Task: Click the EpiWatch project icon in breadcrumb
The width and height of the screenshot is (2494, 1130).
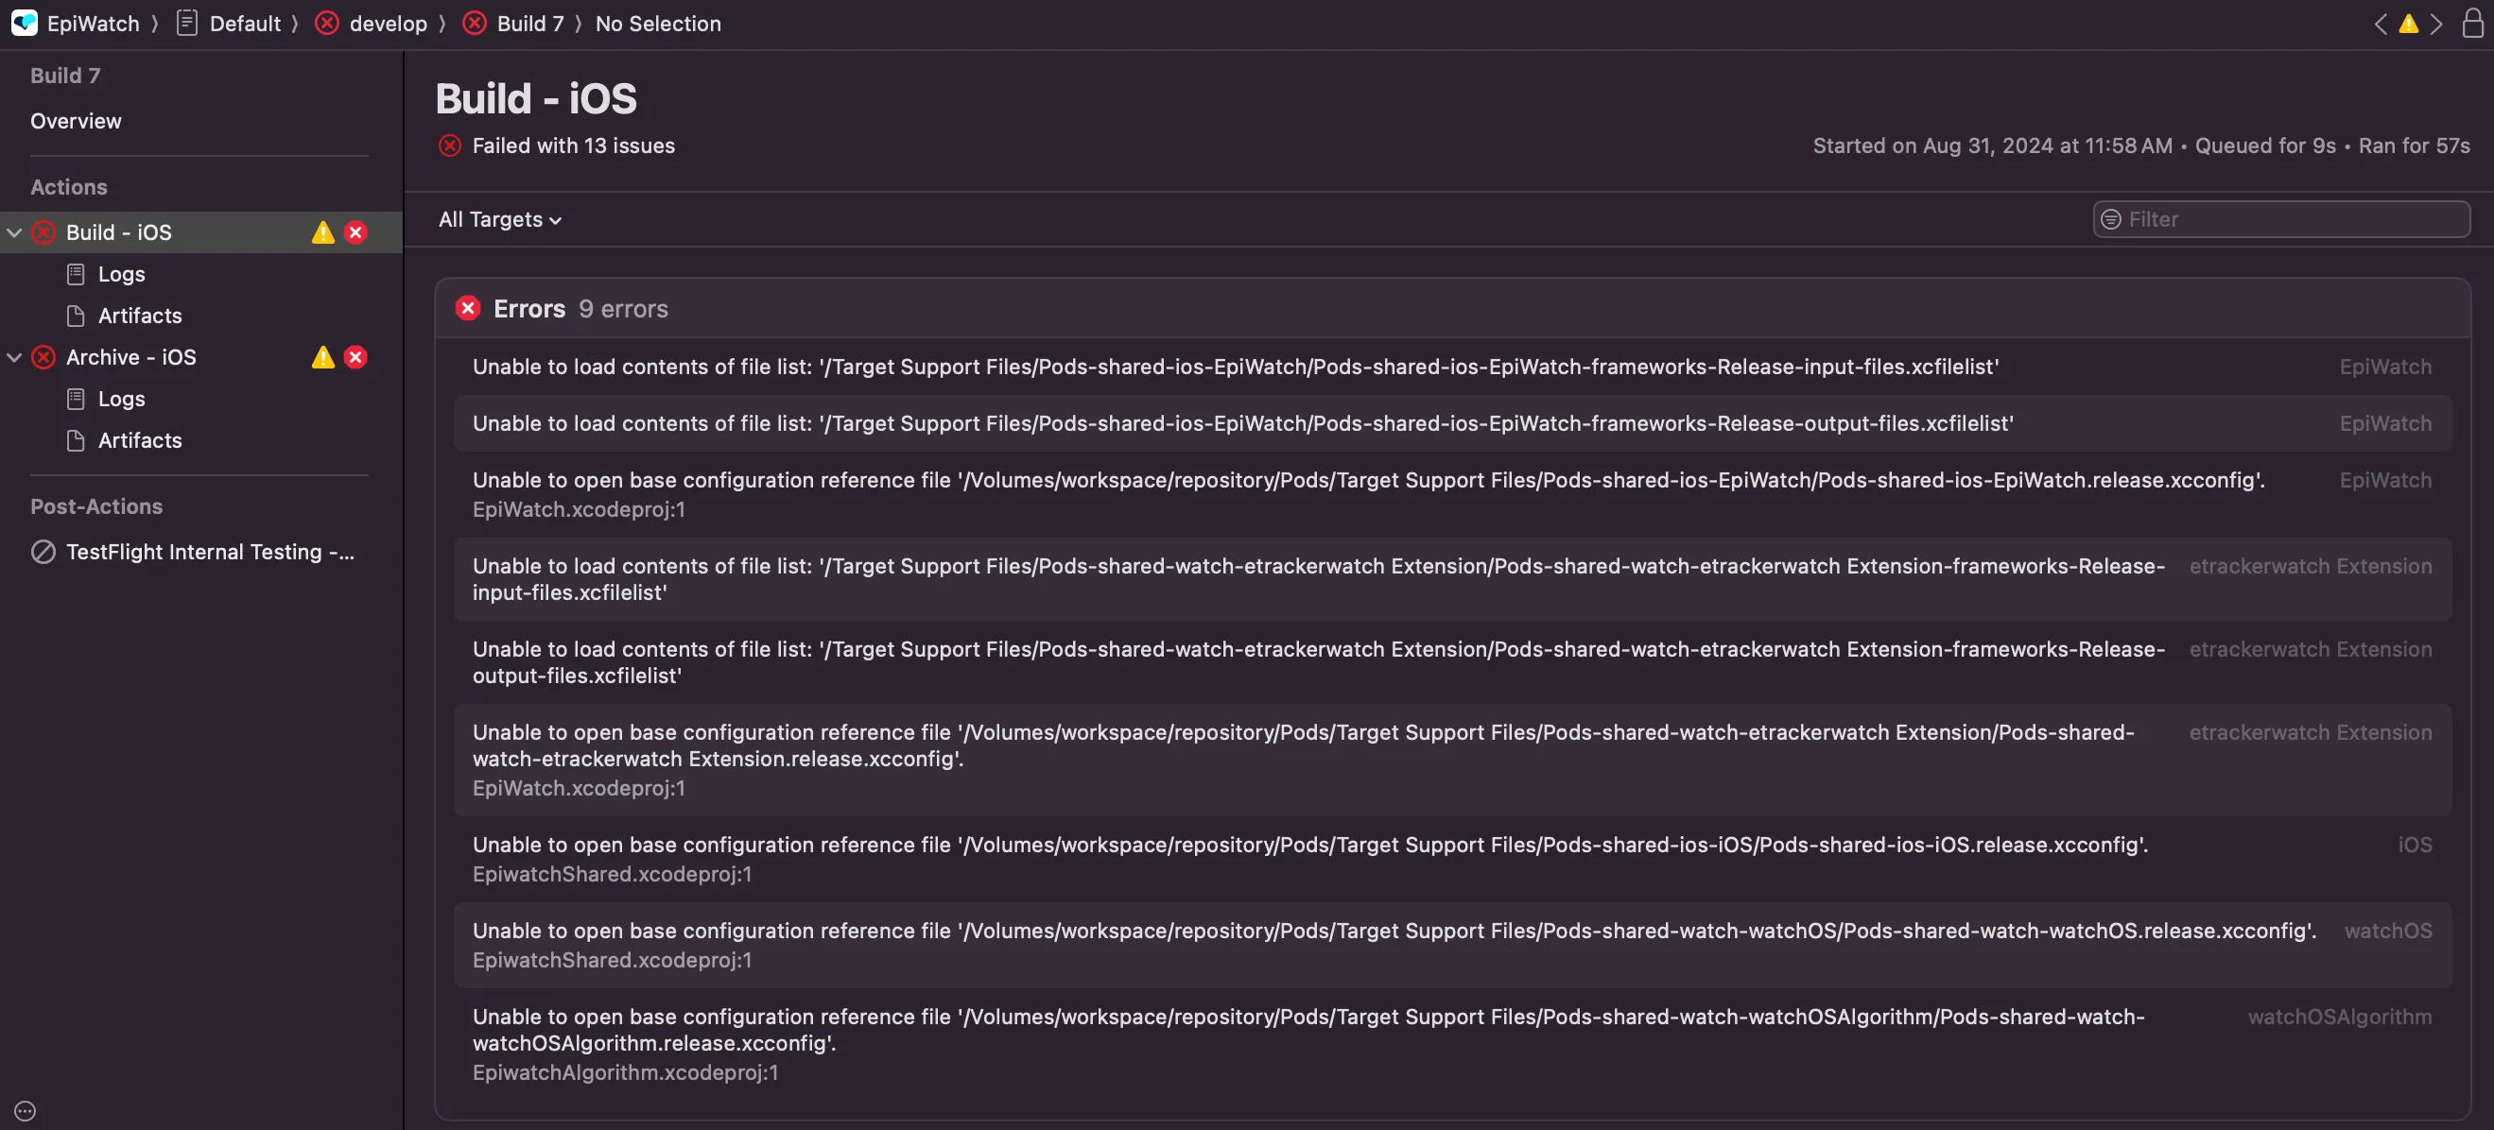Action: point(25,24)
